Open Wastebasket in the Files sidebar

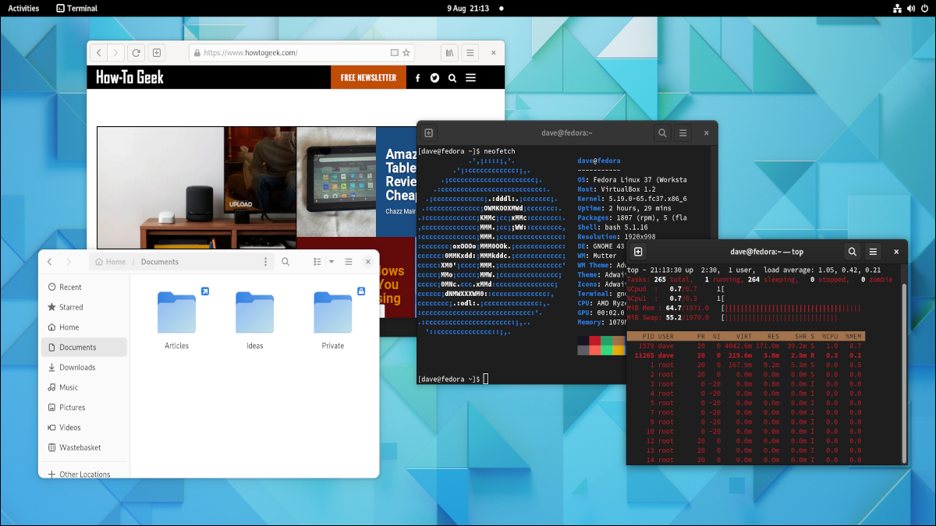click(x=84, y=447)
